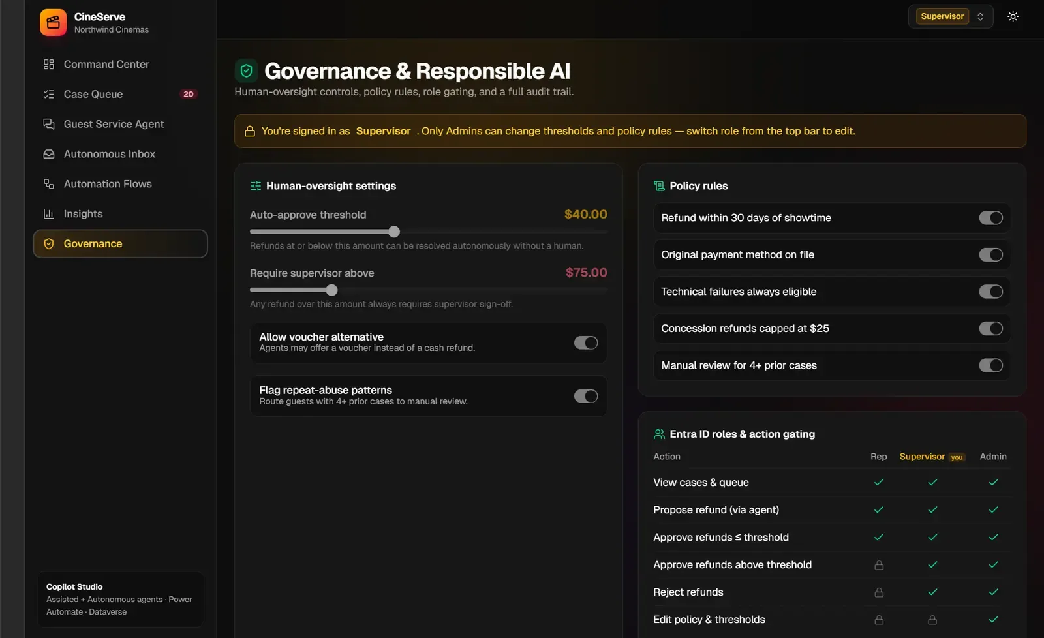Navigate to Insights page
This screenshot has height=638, width=1044.
pyautogui.click(x=120, y=214)
